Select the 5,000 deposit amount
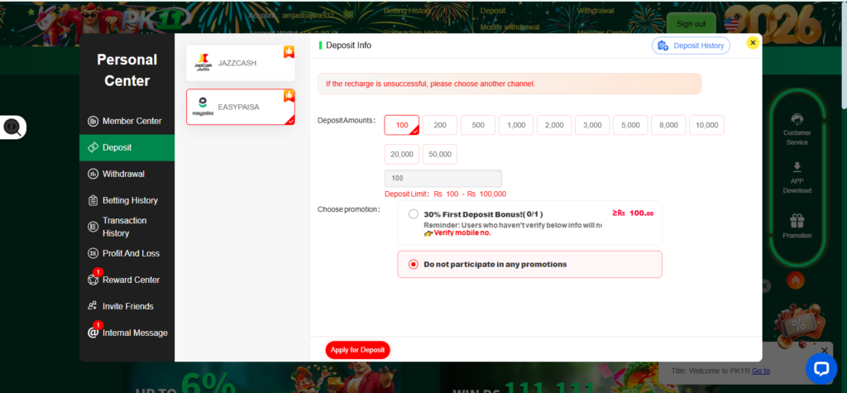Screen dimensions: 847x393 (630, 125)
